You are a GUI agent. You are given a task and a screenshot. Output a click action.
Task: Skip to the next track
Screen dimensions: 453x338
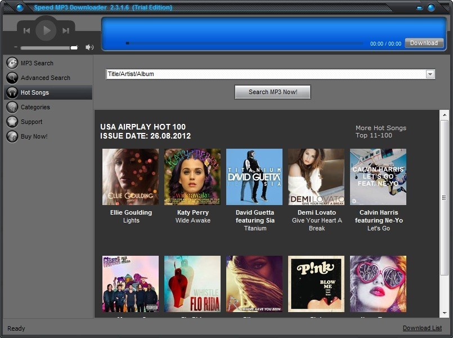(64, 30)
